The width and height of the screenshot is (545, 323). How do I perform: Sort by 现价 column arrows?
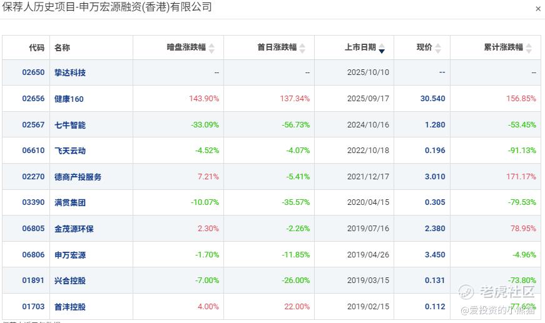438,48
